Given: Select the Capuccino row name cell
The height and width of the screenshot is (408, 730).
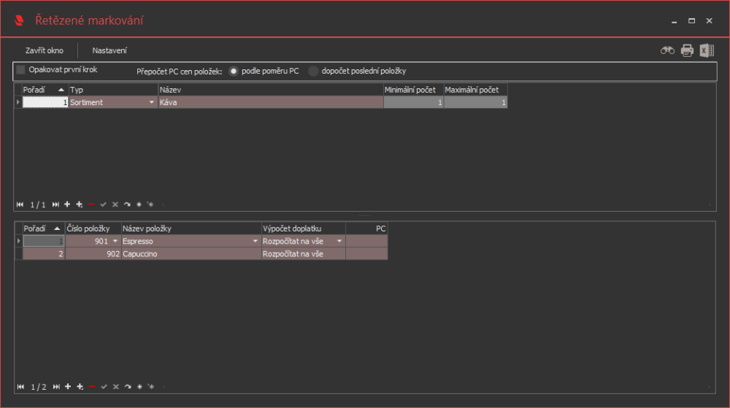Looking at the screenshot, I should [x=191, y=254].
